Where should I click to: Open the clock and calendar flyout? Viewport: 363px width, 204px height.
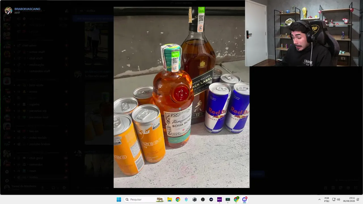pyautogui.click(x=349, y=199)
